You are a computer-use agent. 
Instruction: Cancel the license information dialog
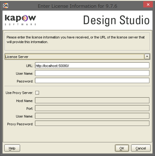point(141,148)
